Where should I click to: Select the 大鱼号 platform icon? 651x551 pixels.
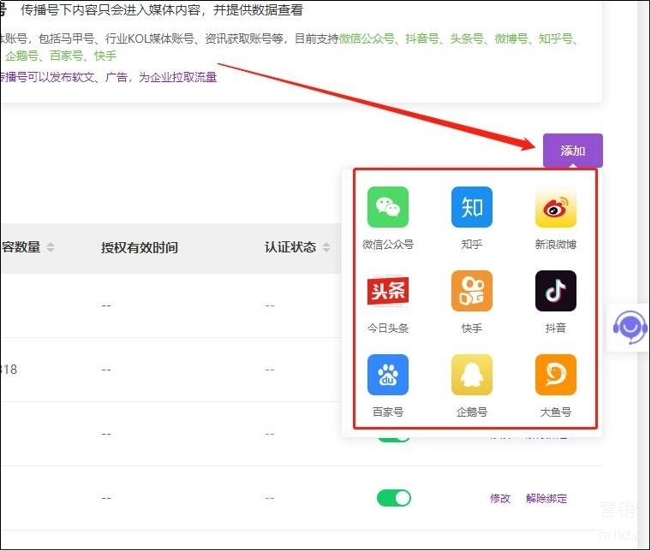coord(555,376)
